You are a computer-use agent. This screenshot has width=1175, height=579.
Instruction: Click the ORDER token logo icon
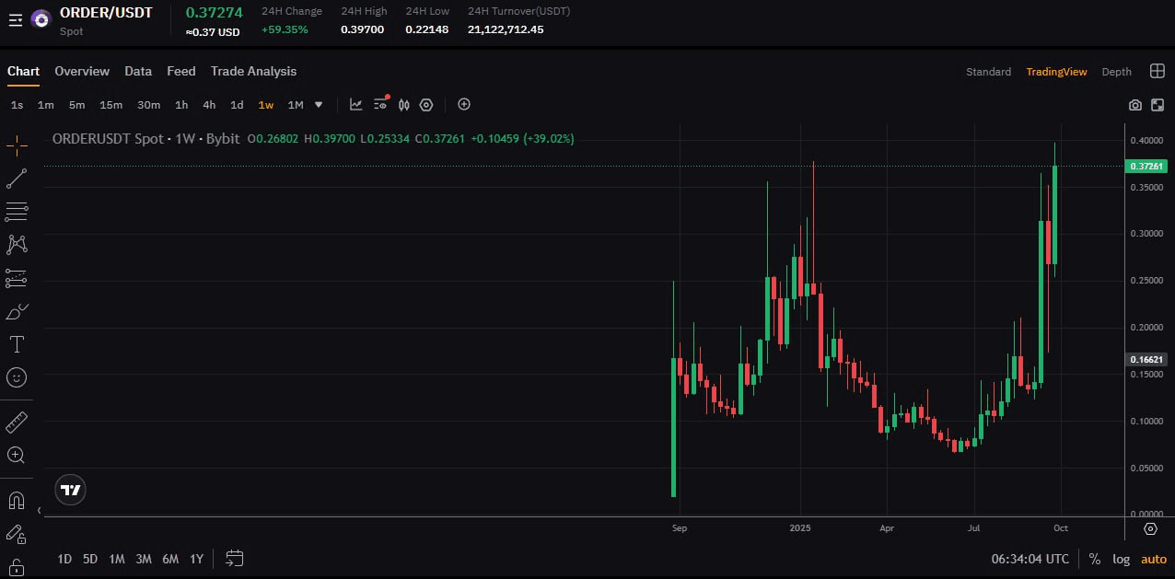pyautogui.click(x=41, y=19)
